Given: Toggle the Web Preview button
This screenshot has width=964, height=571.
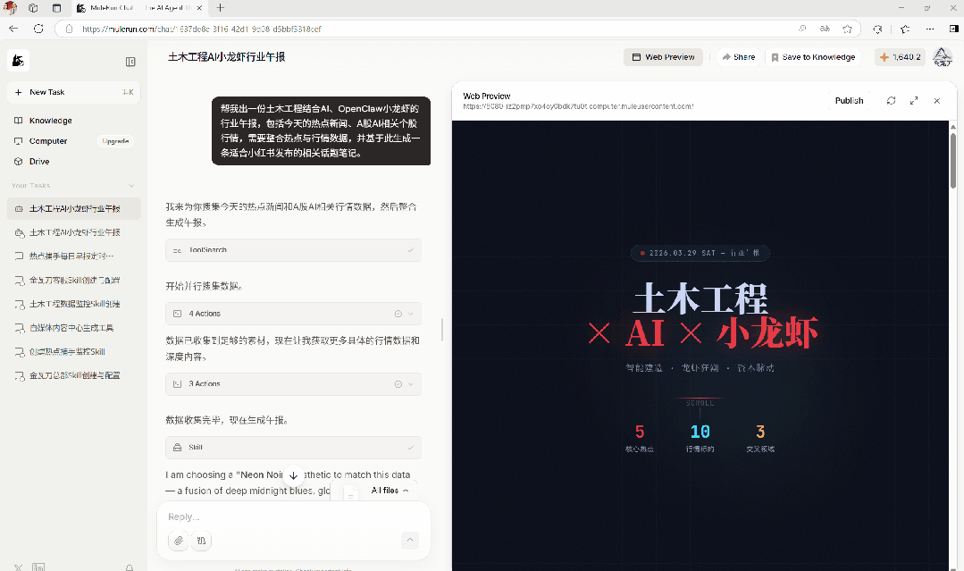Looking at the screenshot, I should click(664, 57).
